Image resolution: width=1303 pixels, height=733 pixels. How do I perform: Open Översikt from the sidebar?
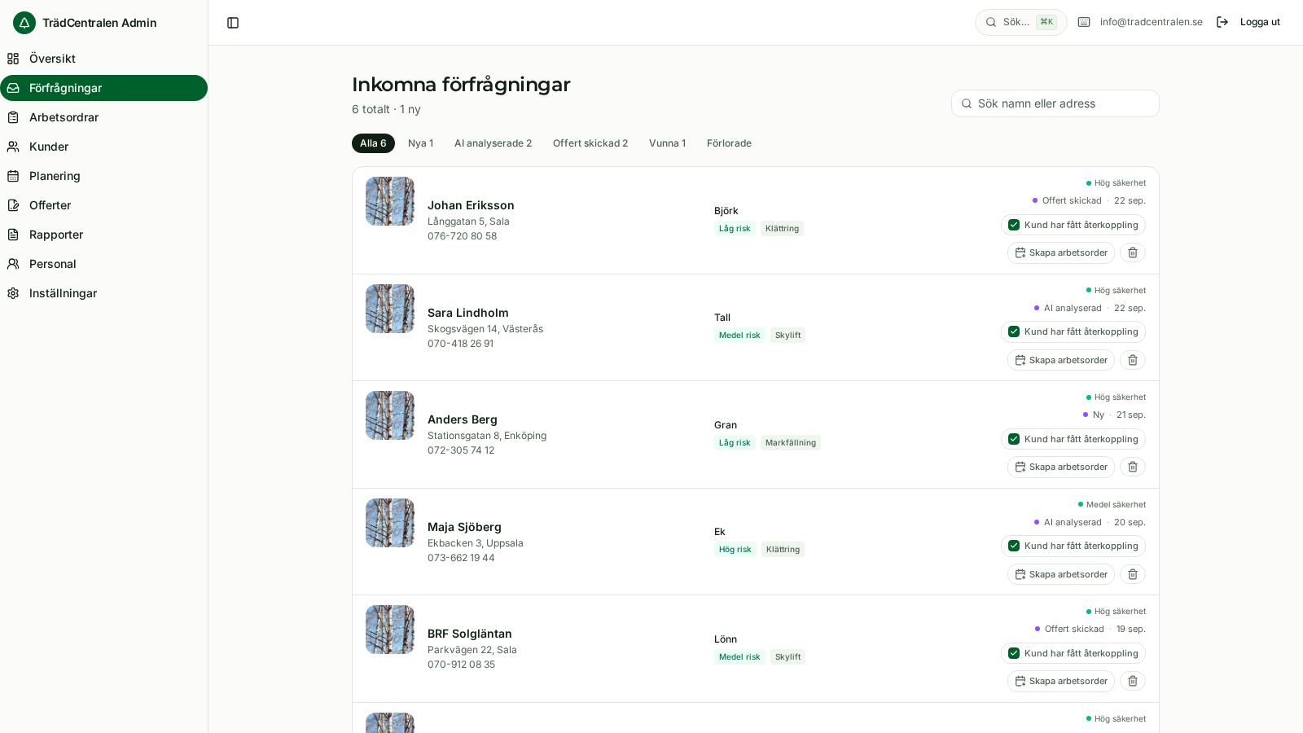tap(103, 59)
